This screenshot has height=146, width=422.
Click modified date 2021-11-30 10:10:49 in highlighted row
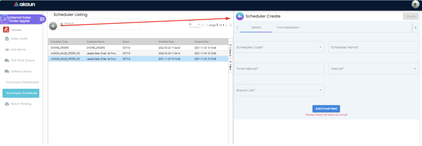[x=169, y=59]
